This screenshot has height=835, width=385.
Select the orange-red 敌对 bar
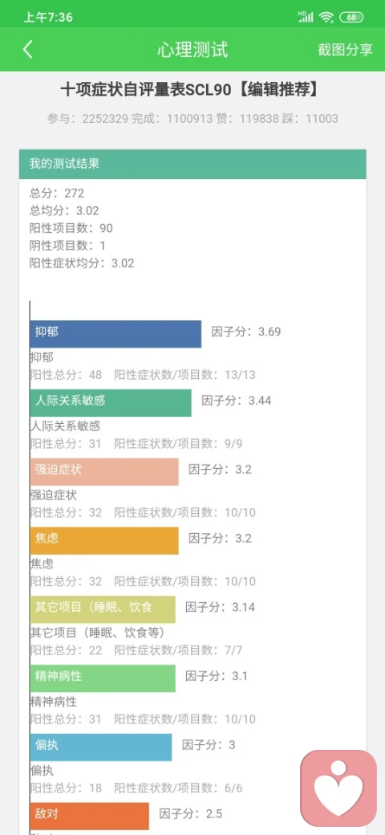(89, 816)
